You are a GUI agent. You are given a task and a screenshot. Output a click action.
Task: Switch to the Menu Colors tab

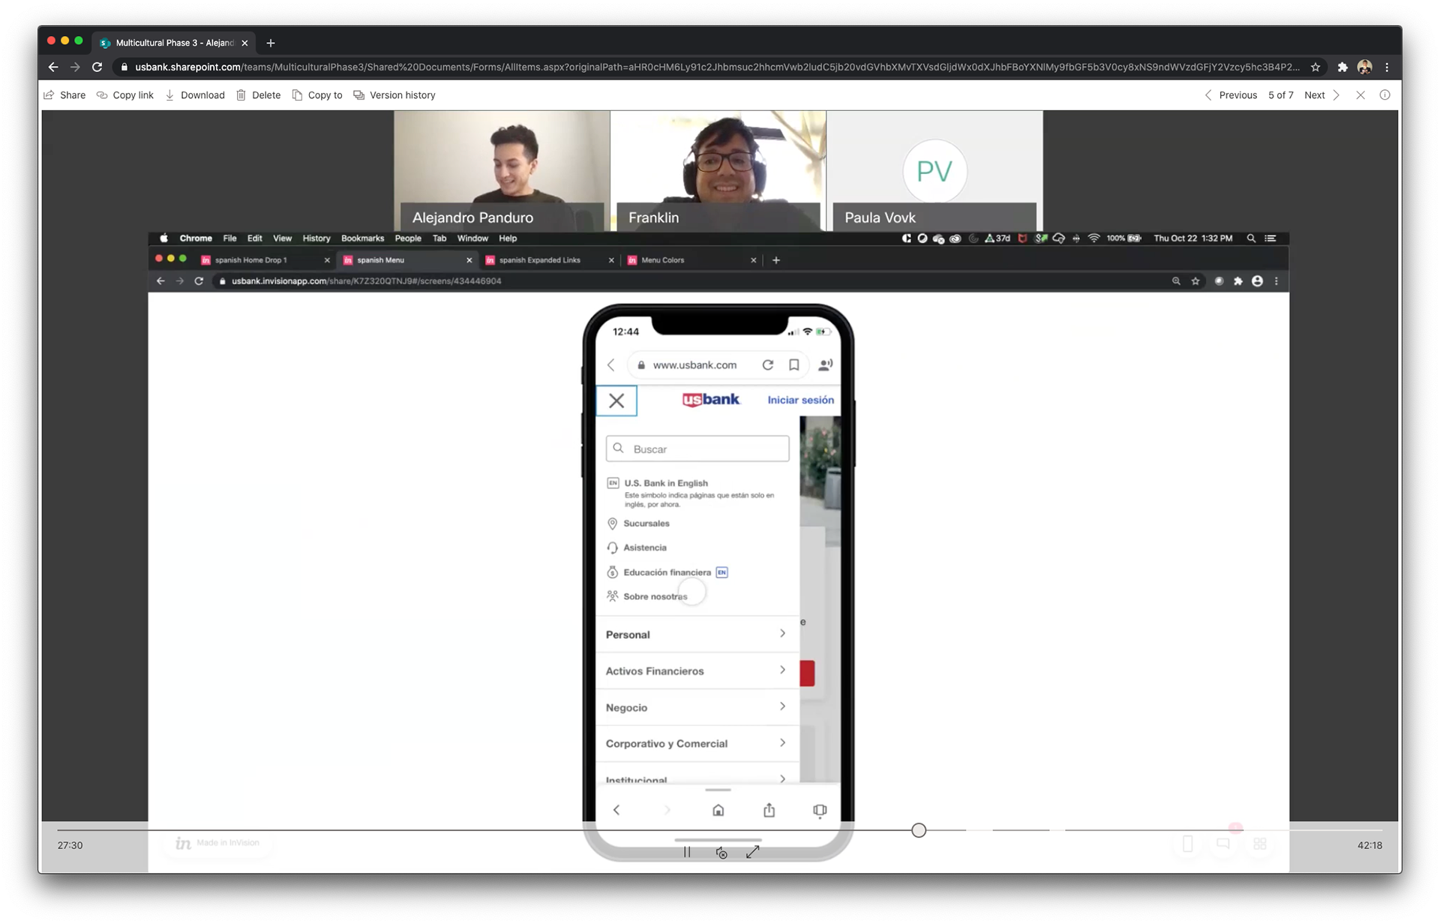691,260
